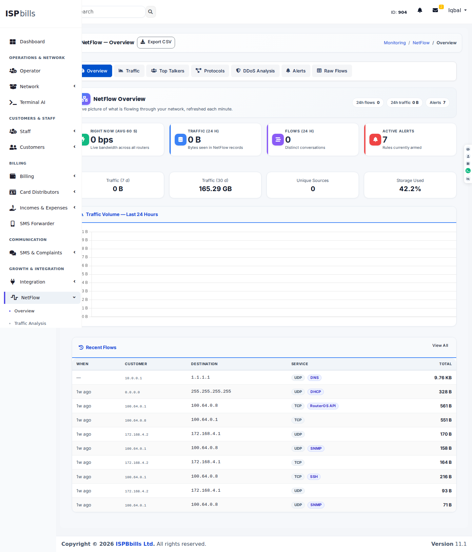Viewport: 472px width, 552px height.
Task: Click the DHCP service badge
Action: (x=316, y=392)
